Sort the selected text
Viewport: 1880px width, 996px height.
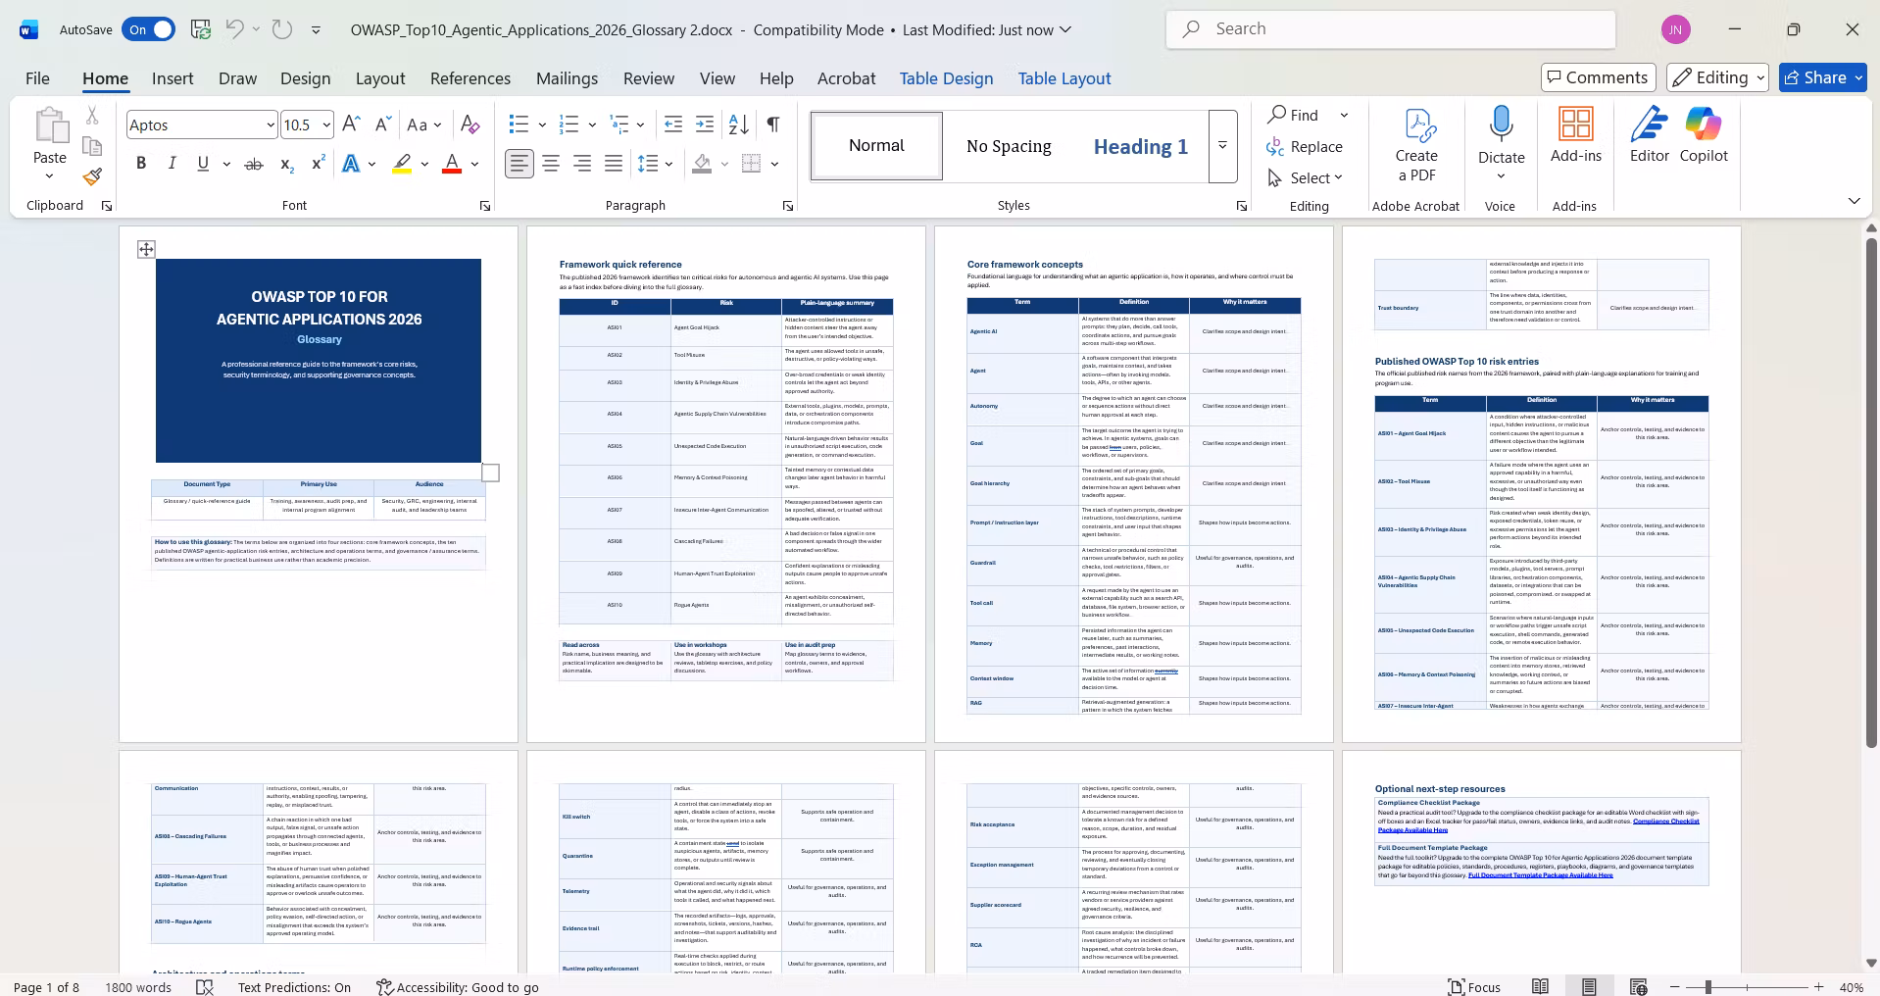coord(739,124)
